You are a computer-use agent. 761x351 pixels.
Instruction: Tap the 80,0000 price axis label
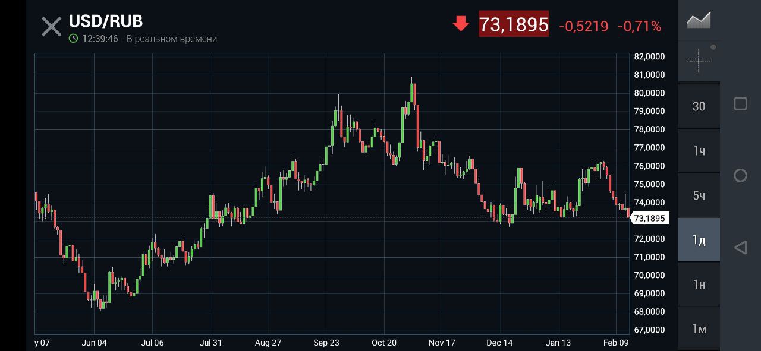[x=649, y=93]
